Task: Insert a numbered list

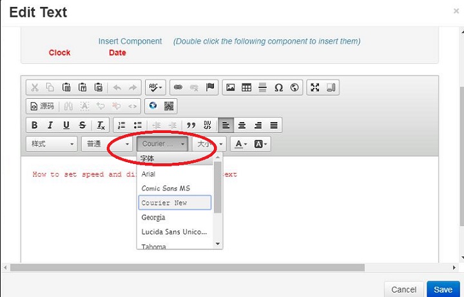Action: click(121, 125)
